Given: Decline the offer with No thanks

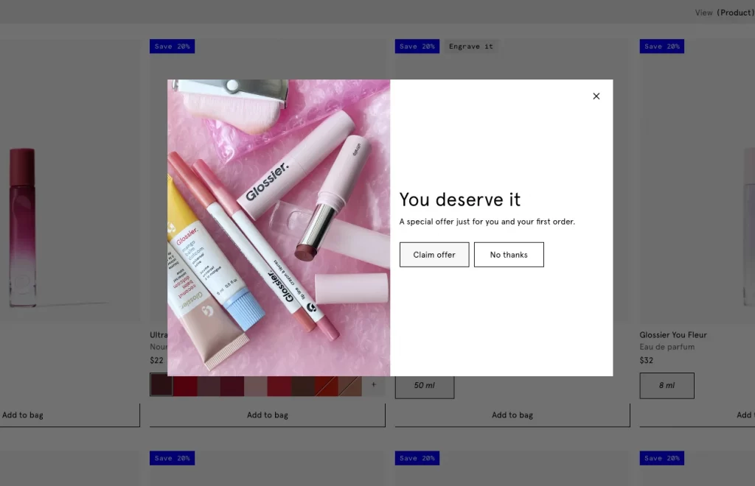Looking at the screenshot, I should [509, 255].
